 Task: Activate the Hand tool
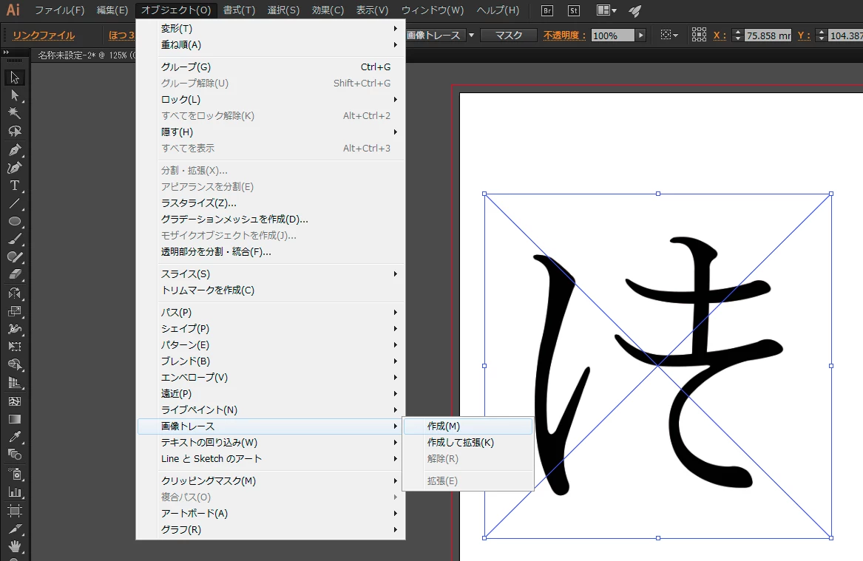coord(15,547)
